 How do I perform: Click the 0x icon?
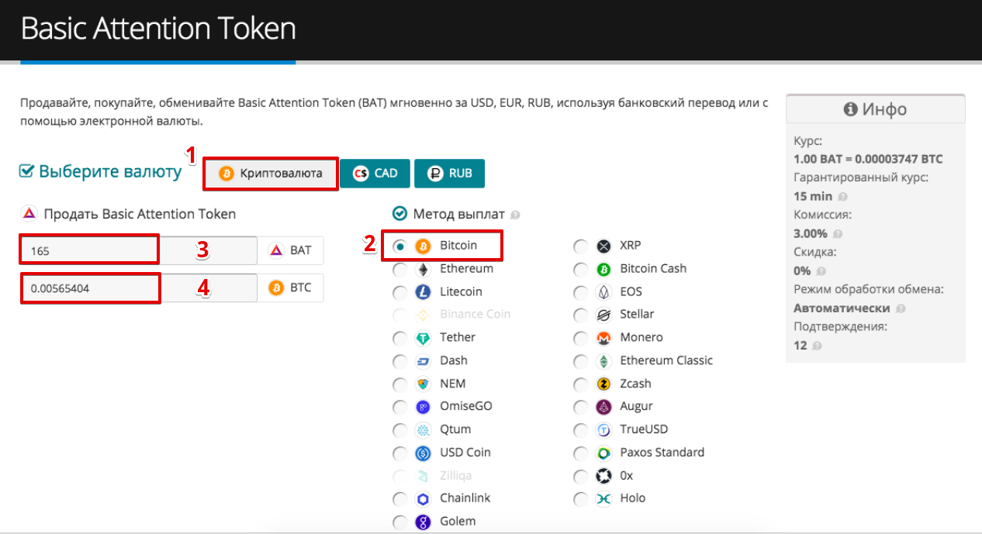603,476
